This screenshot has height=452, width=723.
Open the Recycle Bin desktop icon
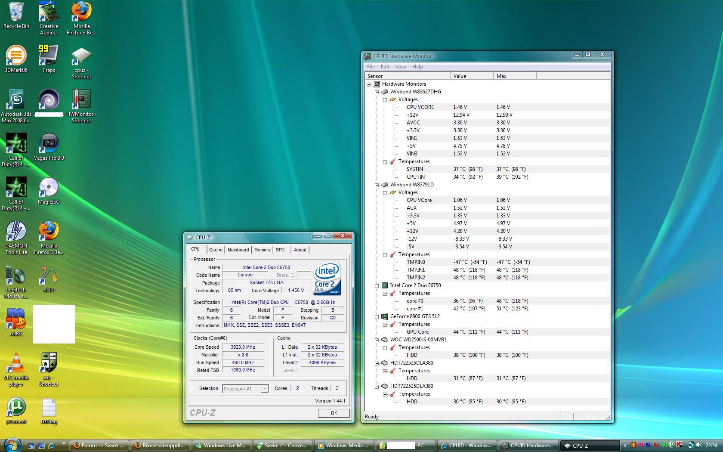16,15
